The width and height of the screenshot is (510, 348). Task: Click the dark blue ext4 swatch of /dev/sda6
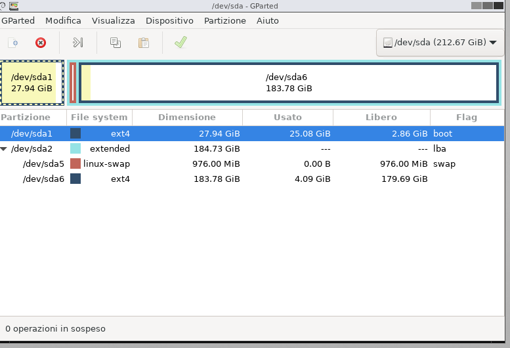75,179
